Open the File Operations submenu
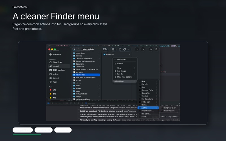This screenshot has width=226, height=141. [148, 99]
